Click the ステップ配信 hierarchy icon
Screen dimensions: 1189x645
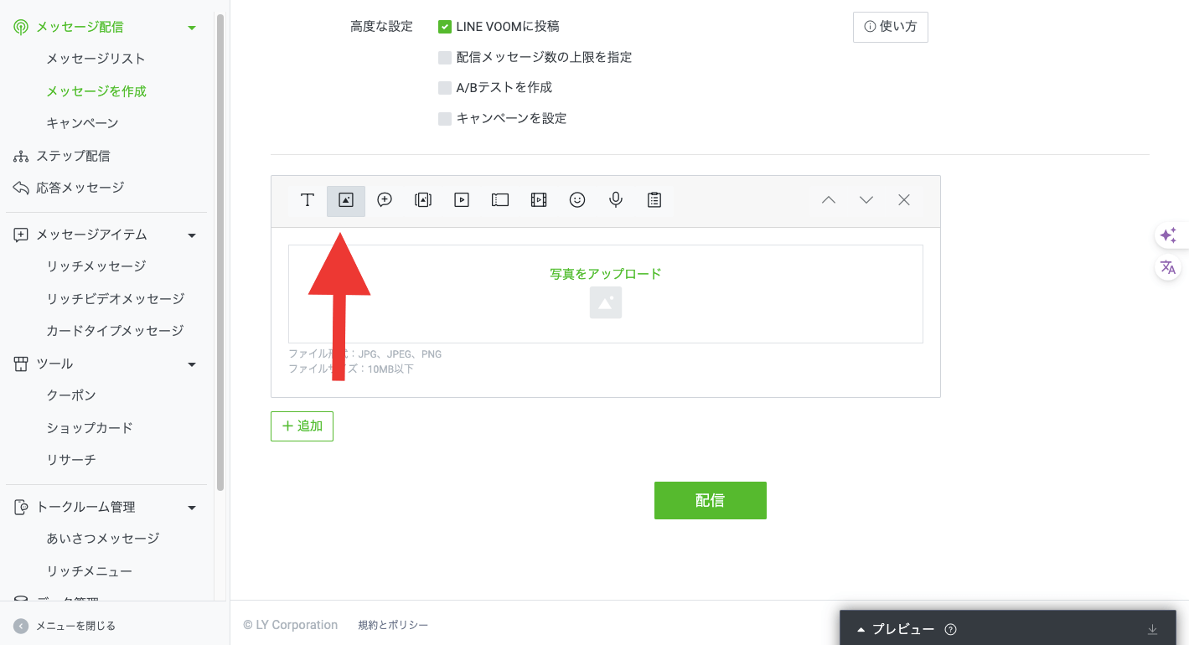[21, 157]
